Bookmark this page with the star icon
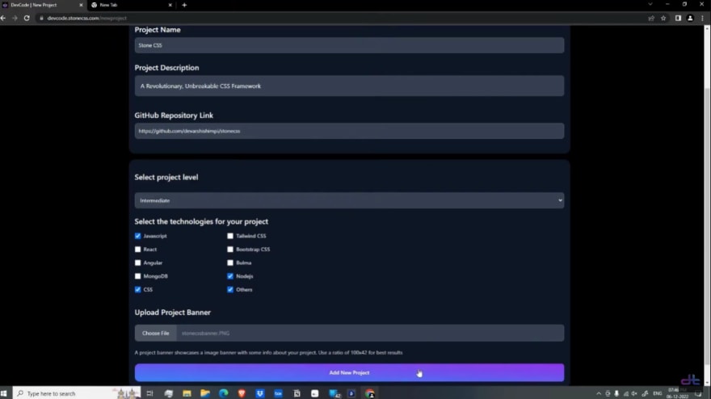This screenshot has width=711, height=399. [663, 18]
